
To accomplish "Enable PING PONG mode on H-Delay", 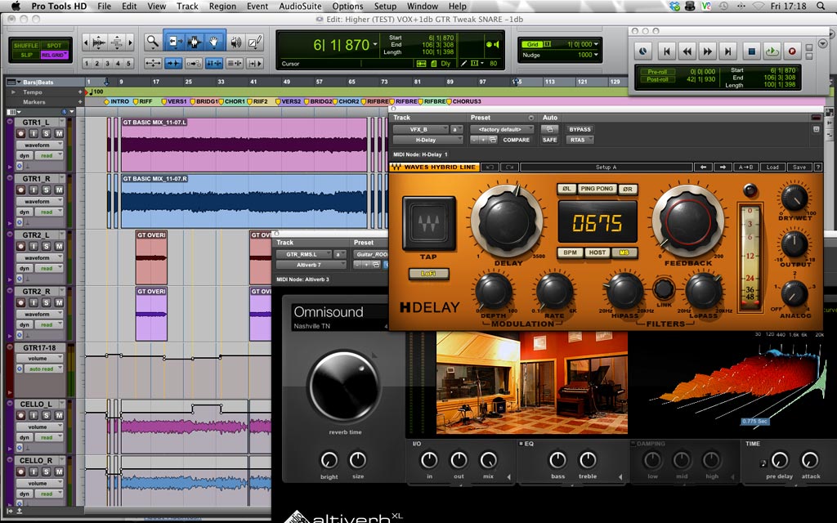I will click(x=596, y=189).
